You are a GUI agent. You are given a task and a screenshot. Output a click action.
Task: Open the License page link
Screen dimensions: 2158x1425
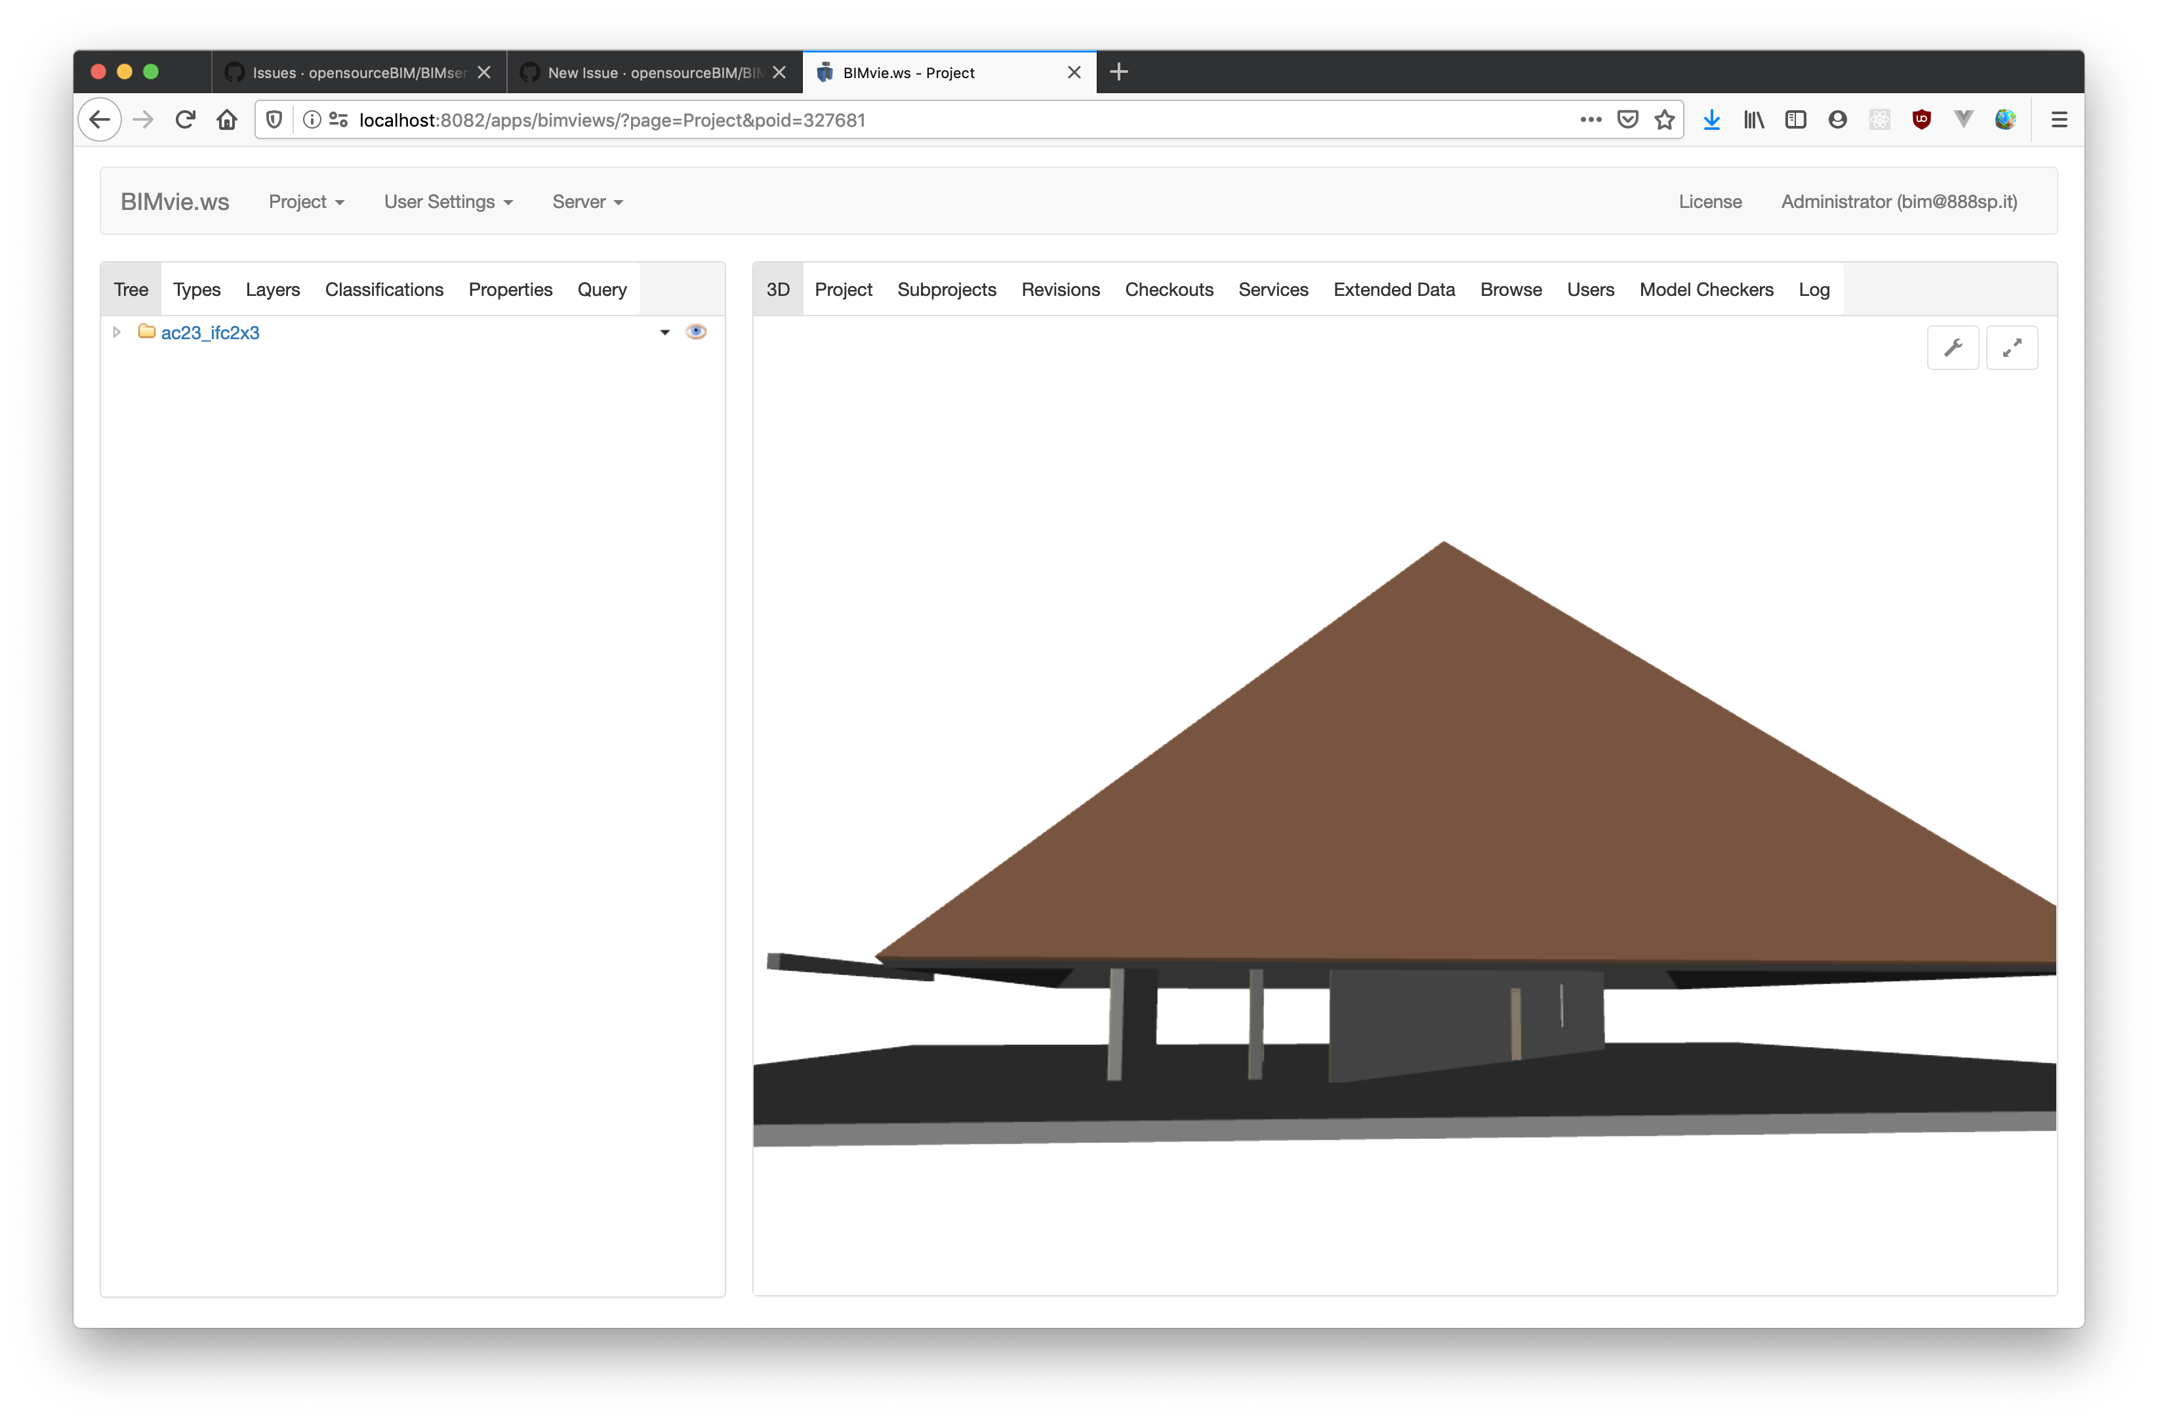(x=1710, y=202)
